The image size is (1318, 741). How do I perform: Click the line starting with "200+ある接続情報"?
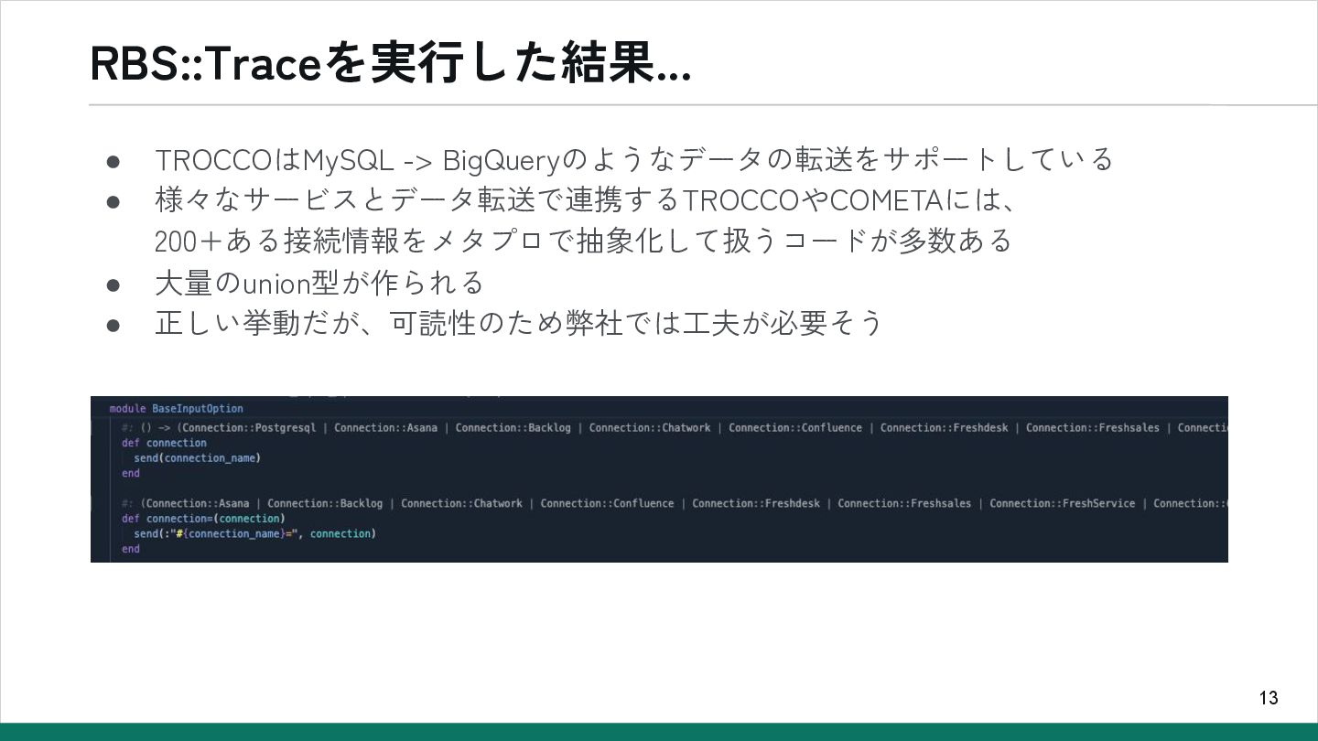coord(583,240)
